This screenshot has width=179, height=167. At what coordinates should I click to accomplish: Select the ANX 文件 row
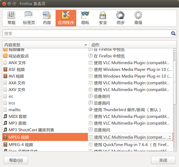88,63
